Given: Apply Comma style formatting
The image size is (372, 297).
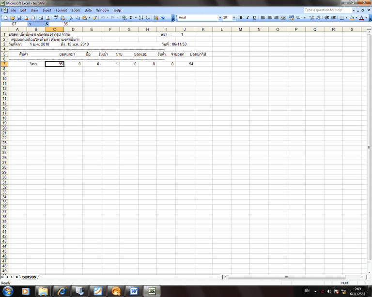Looking at the screenshot, I should [305, 18].
